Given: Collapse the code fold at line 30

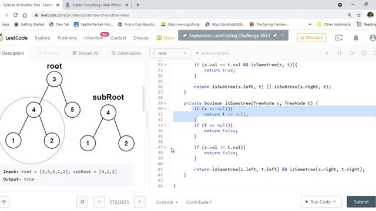Looking at the screenshot, I should (165, 109).
